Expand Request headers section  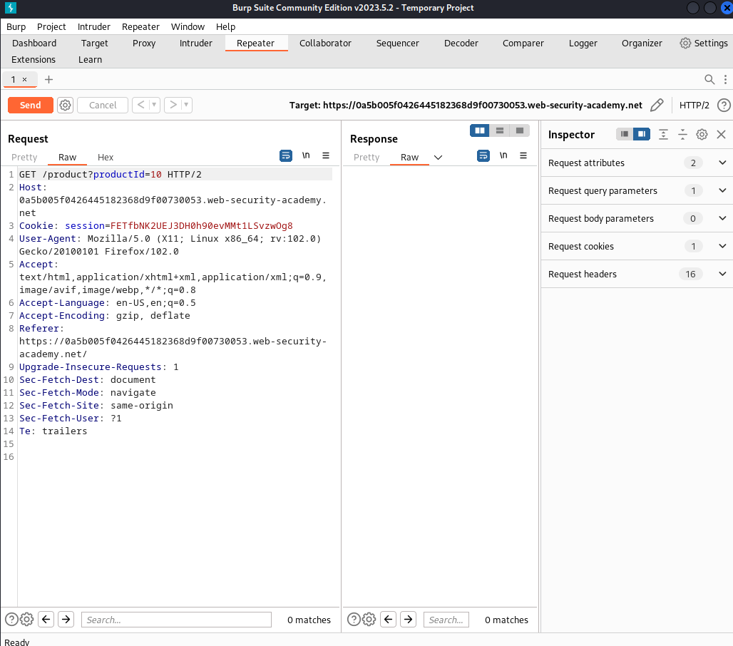[722, 274]
